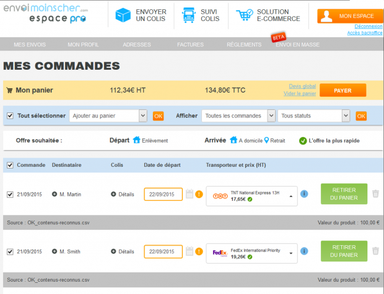Viewport: 384px width, 294px height.
Task: Click blue info icon next to TNT offer
Action: (x=304, y=194)
